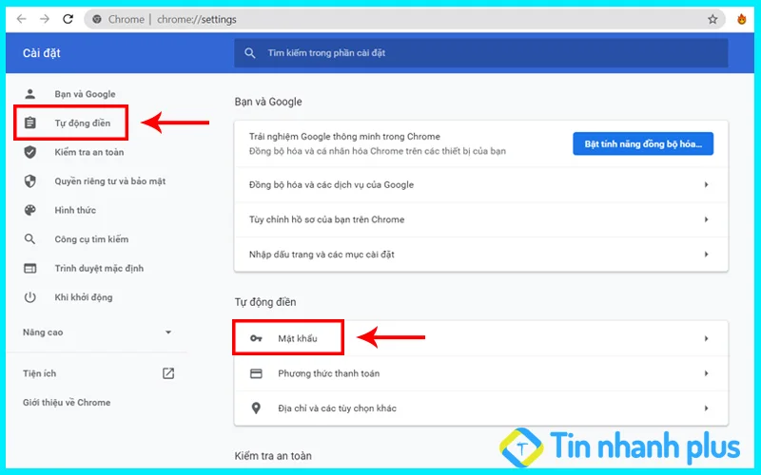This screenshot has height=475, width=761.
Task: Expand the Nâng cao section arrow
Action: (x=168, y=332)
